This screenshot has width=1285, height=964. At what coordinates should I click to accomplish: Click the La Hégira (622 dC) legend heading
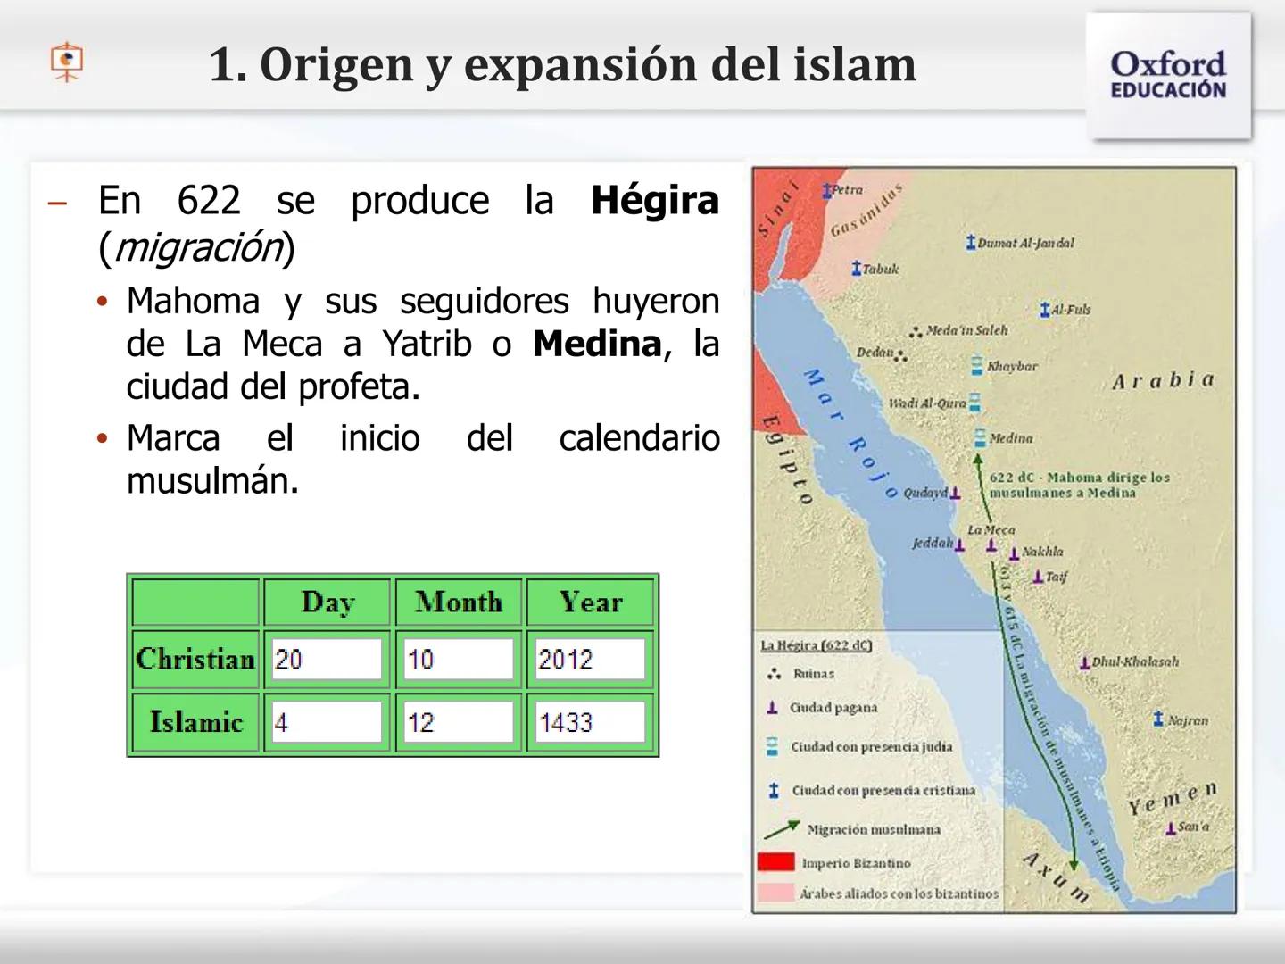(x=817, y=644)
